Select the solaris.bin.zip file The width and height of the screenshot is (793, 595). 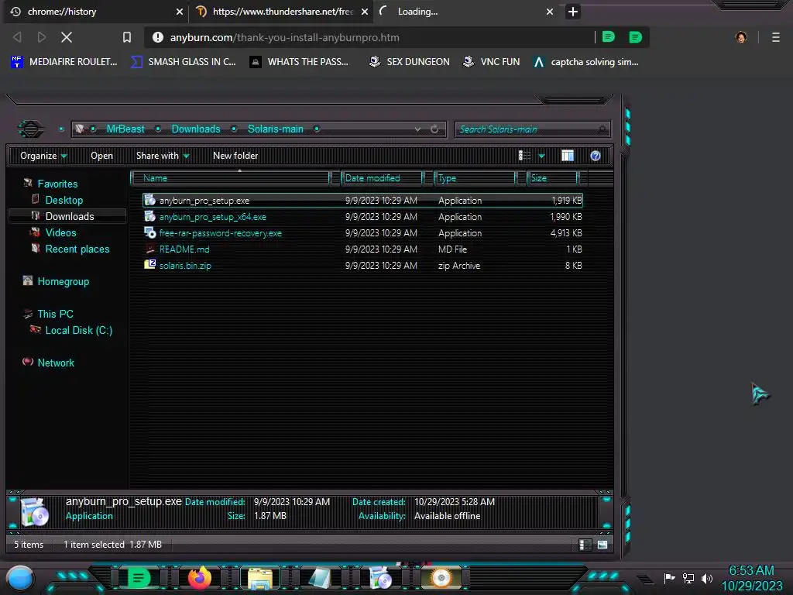[x=363, y=266]
